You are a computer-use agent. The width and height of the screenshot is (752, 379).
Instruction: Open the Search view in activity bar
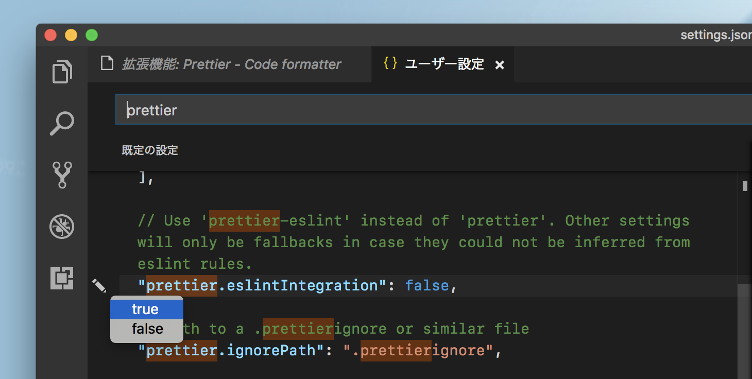click(x=62, y=123)
